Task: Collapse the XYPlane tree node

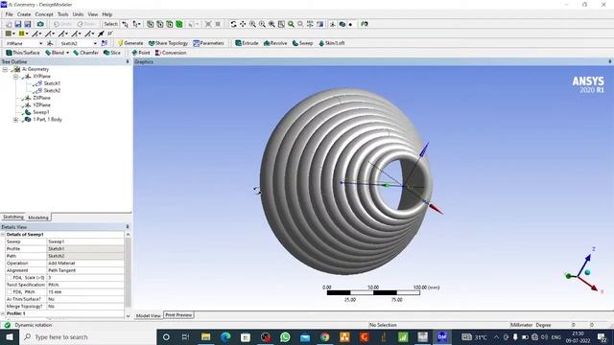Action: 15,77
